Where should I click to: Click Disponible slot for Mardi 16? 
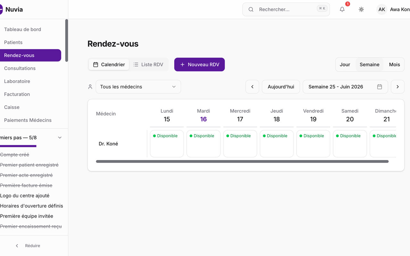[x=203, y=144]
